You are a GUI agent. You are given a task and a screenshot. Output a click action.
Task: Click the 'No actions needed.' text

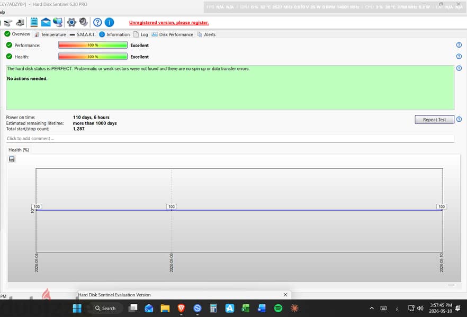[27, 78]
